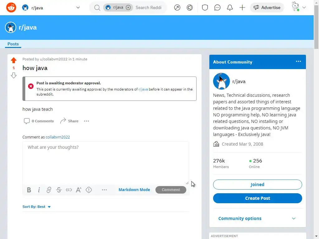The height and width of the screenshot is (239, 319).
Task: Click the plus icon to create post
Action: pyautogui.click(x=242, y=7)
